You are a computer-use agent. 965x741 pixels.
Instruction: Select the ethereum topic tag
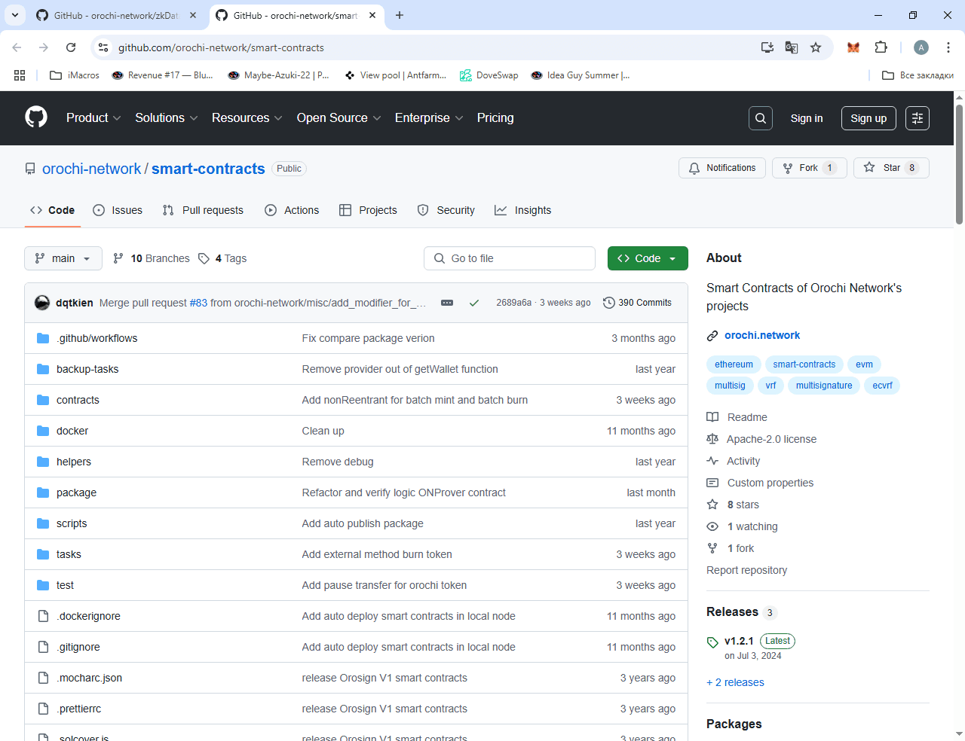[734, 364]
